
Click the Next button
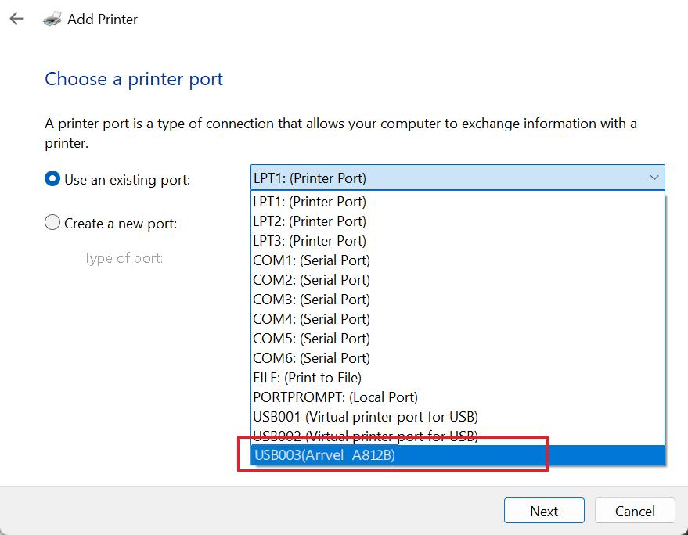pos(544,511)
